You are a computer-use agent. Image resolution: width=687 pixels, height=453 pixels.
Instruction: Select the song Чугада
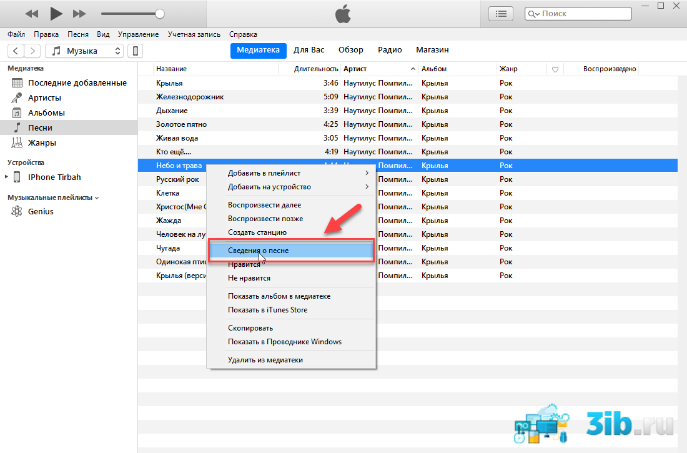tap(168, 248)
